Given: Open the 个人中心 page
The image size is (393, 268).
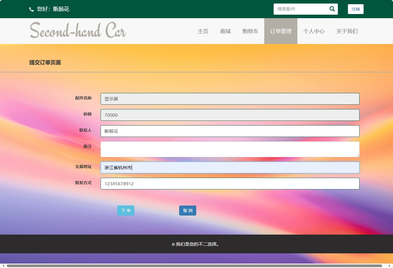Looking at the screenshot, I should [x=314, y=31].
